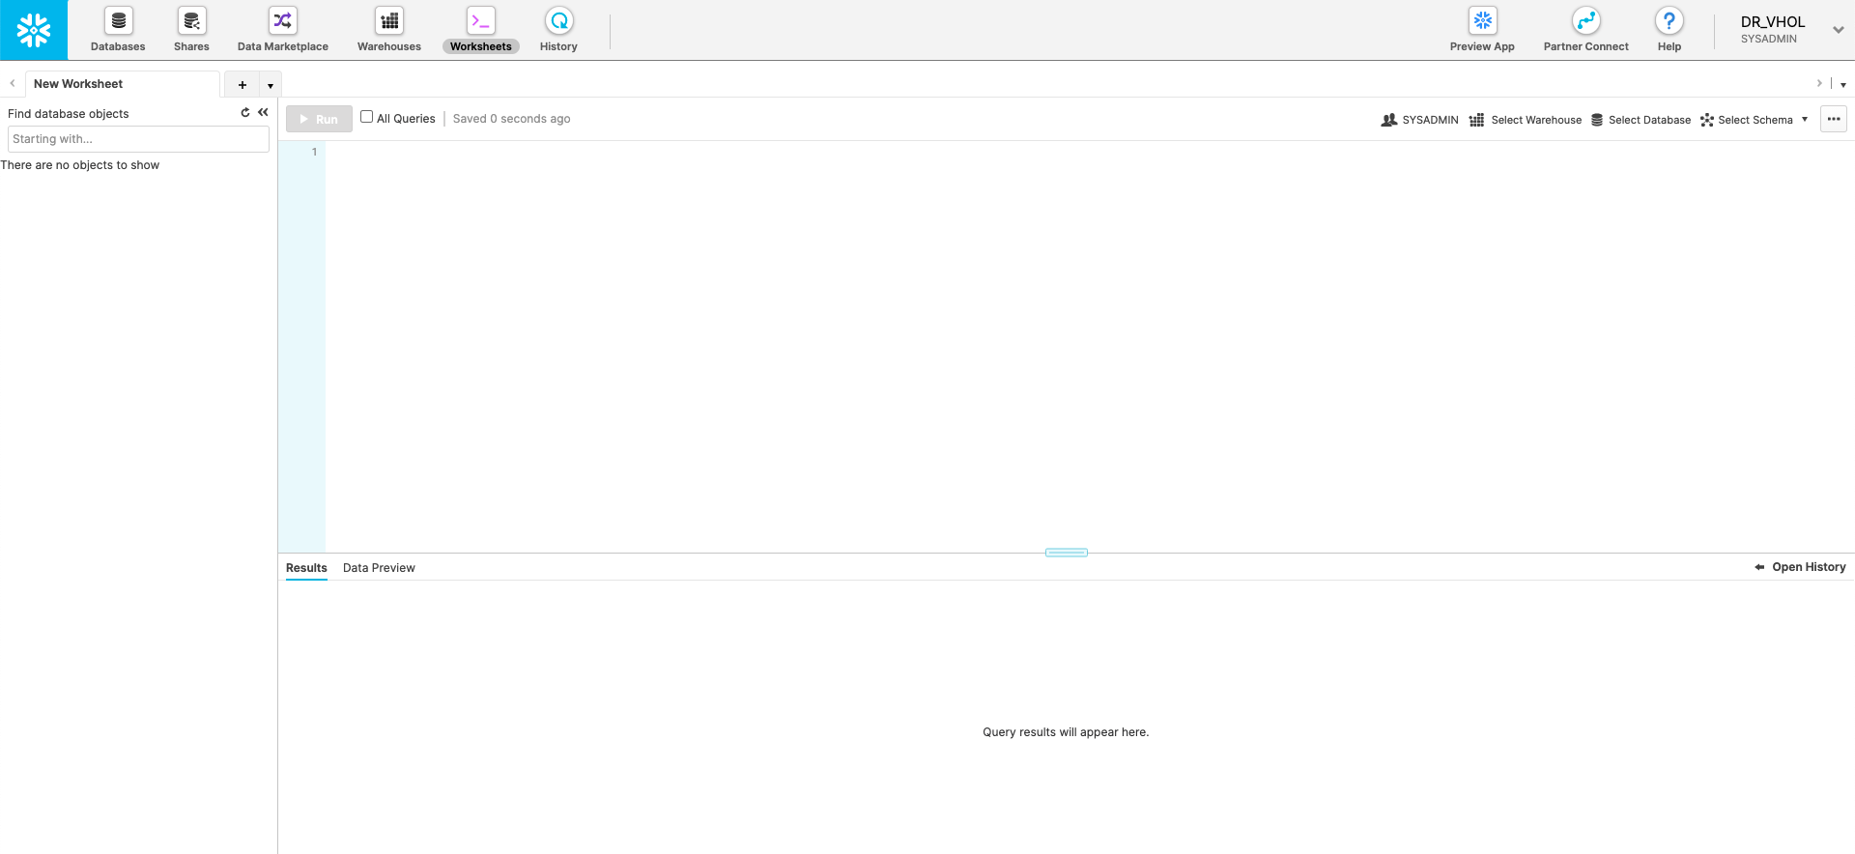The width and height of the screenshot is (1855, 854).
Task: Open the Shares icon
Action: coord(191,21)
